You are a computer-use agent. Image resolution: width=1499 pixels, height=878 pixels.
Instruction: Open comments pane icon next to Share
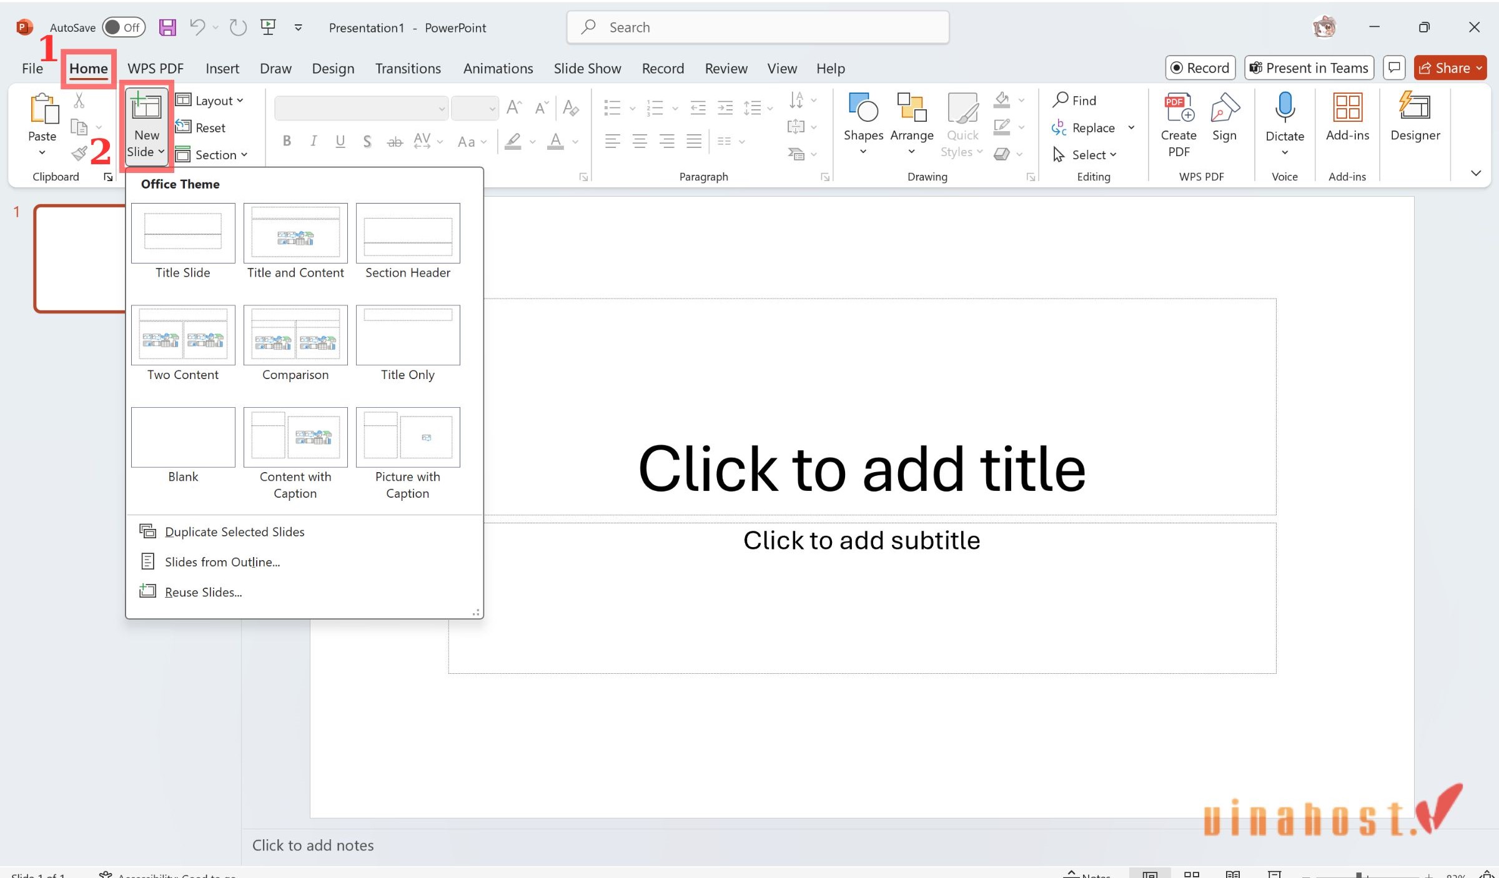(x=1394, y=67)
